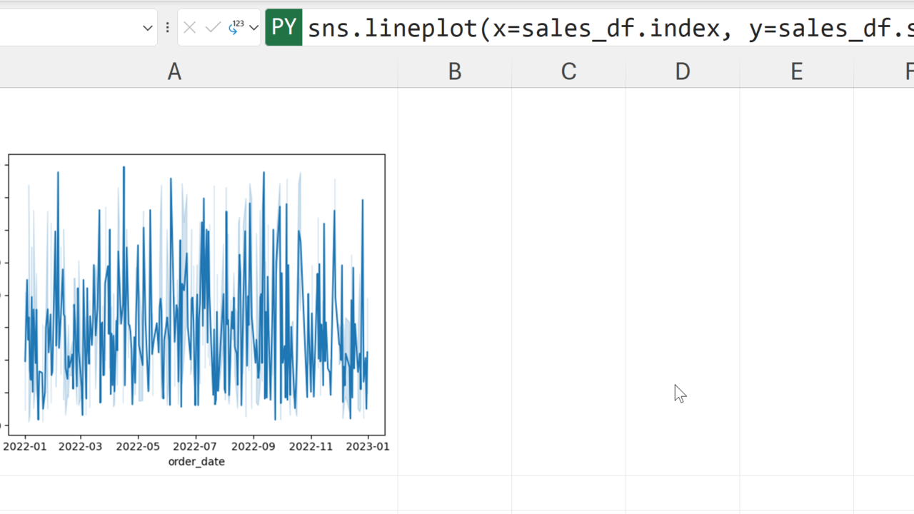This screenshot has width=914, height=514.
Task: Select column D header
Action: tap(683, 71)
